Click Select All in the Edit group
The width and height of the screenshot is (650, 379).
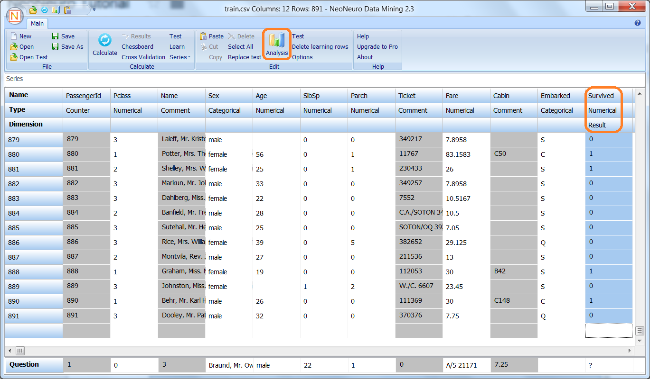tap(240, 46)
